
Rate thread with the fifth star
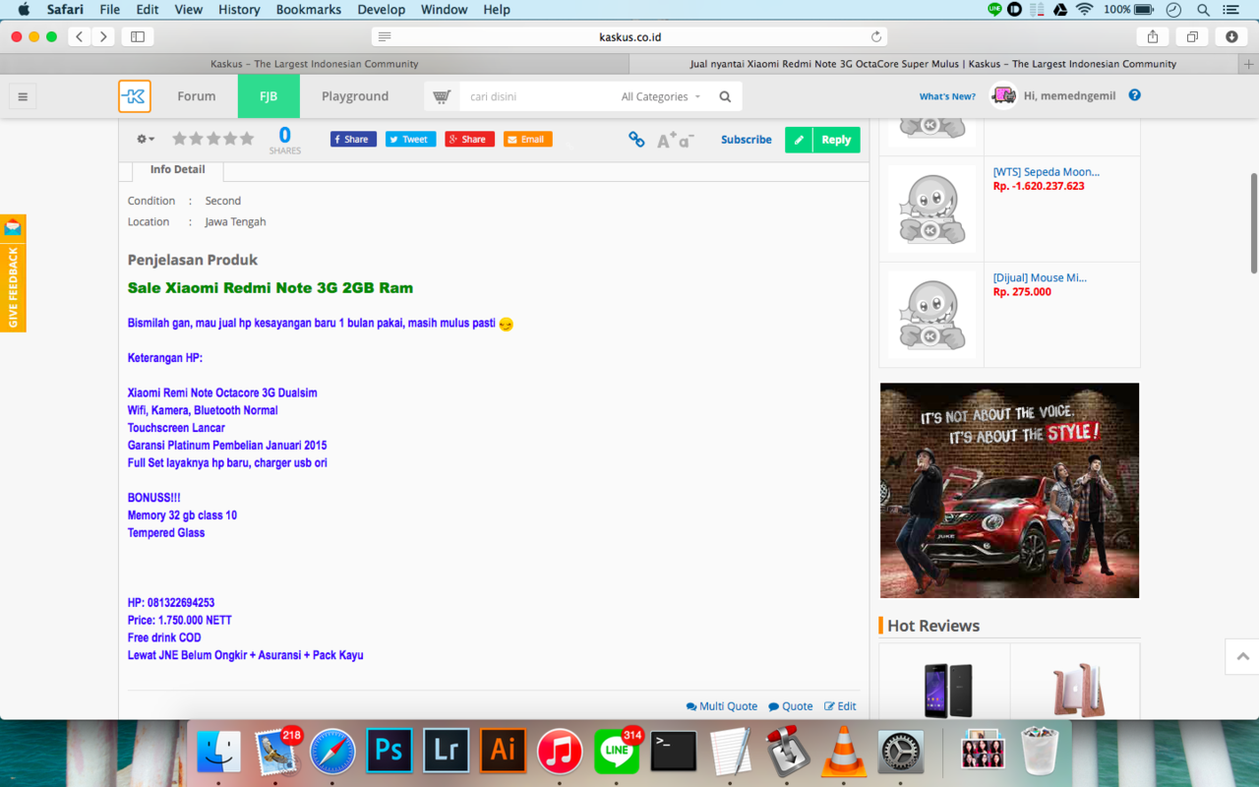pos(246,139)
